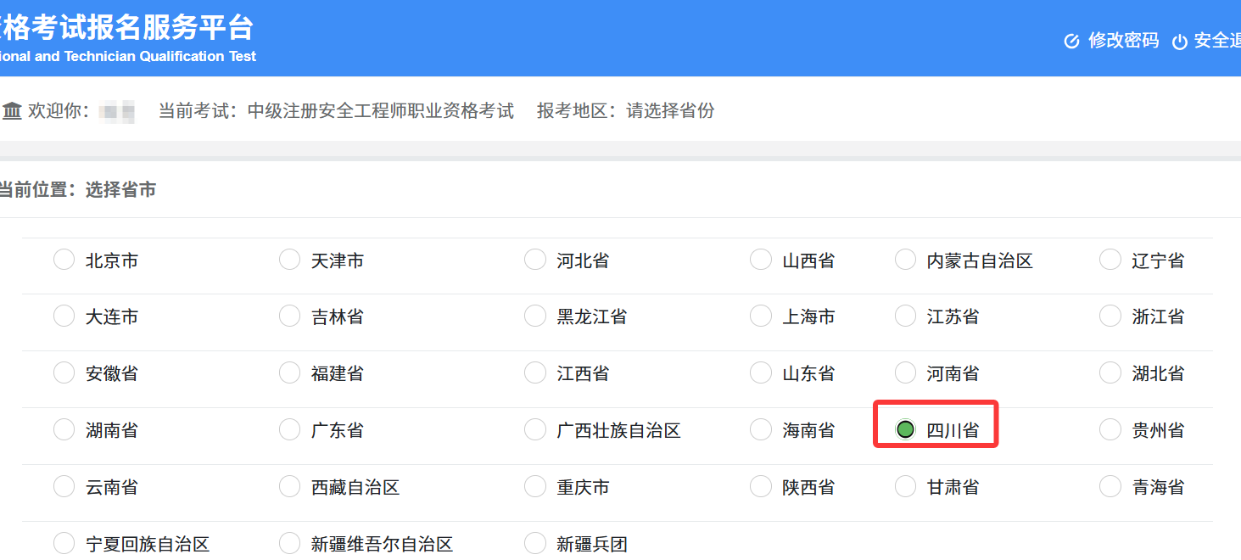Select the 上海市 option
The width and height of the screenshot is (1241, 560).
coord(760,316)
